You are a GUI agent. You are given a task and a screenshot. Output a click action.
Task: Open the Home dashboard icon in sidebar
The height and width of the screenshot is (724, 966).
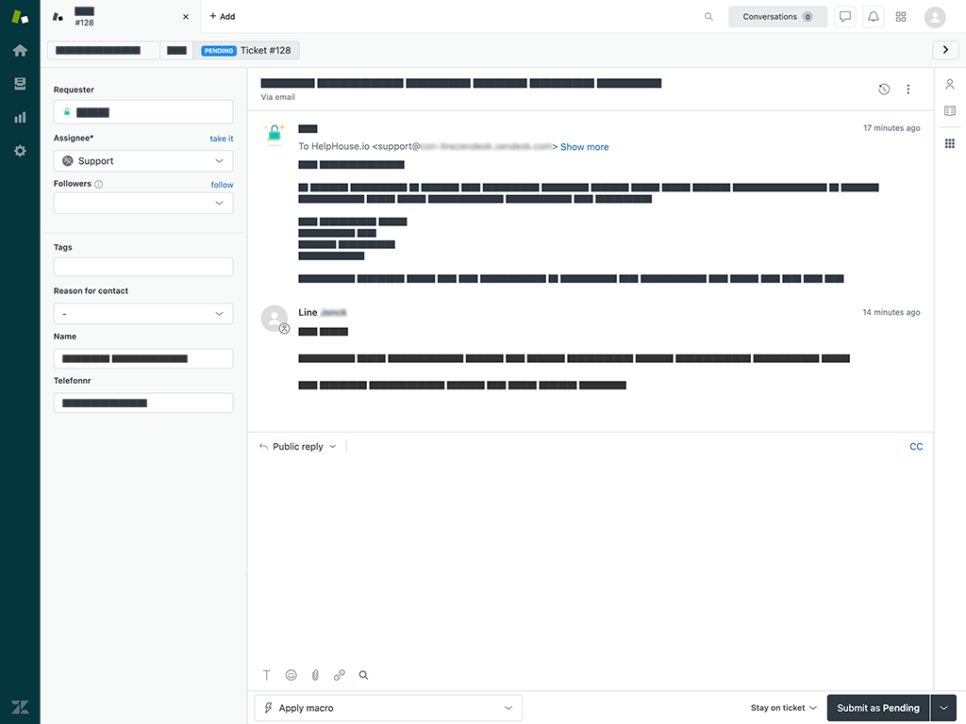pos(20,51)
